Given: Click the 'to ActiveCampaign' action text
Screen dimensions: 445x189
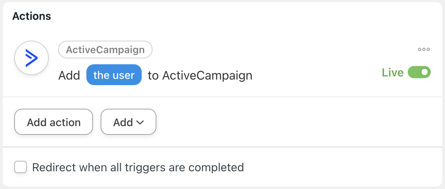Looking at the screenshot, I should [x=200, y=75].
